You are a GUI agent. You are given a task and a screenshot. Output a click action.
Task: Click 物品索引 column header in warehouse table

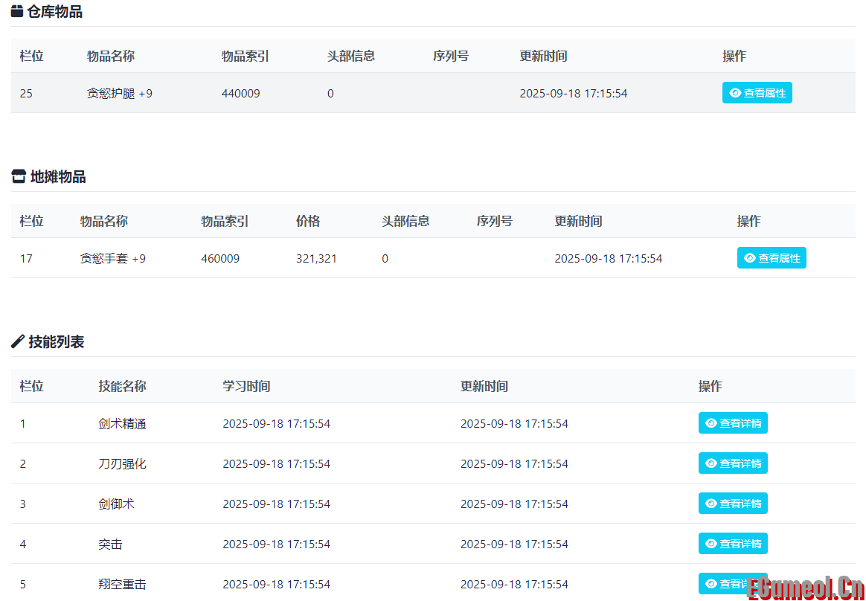click(245, 57)
